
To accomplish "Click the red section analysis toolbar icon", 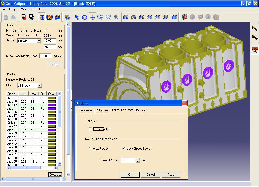I will [185, 17].
